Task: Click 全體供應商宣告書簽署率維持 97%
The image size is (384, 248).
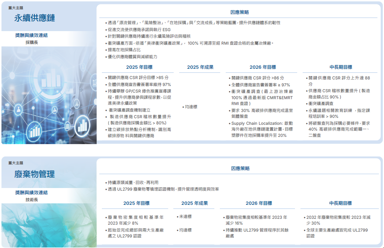Action: point(138,84)
